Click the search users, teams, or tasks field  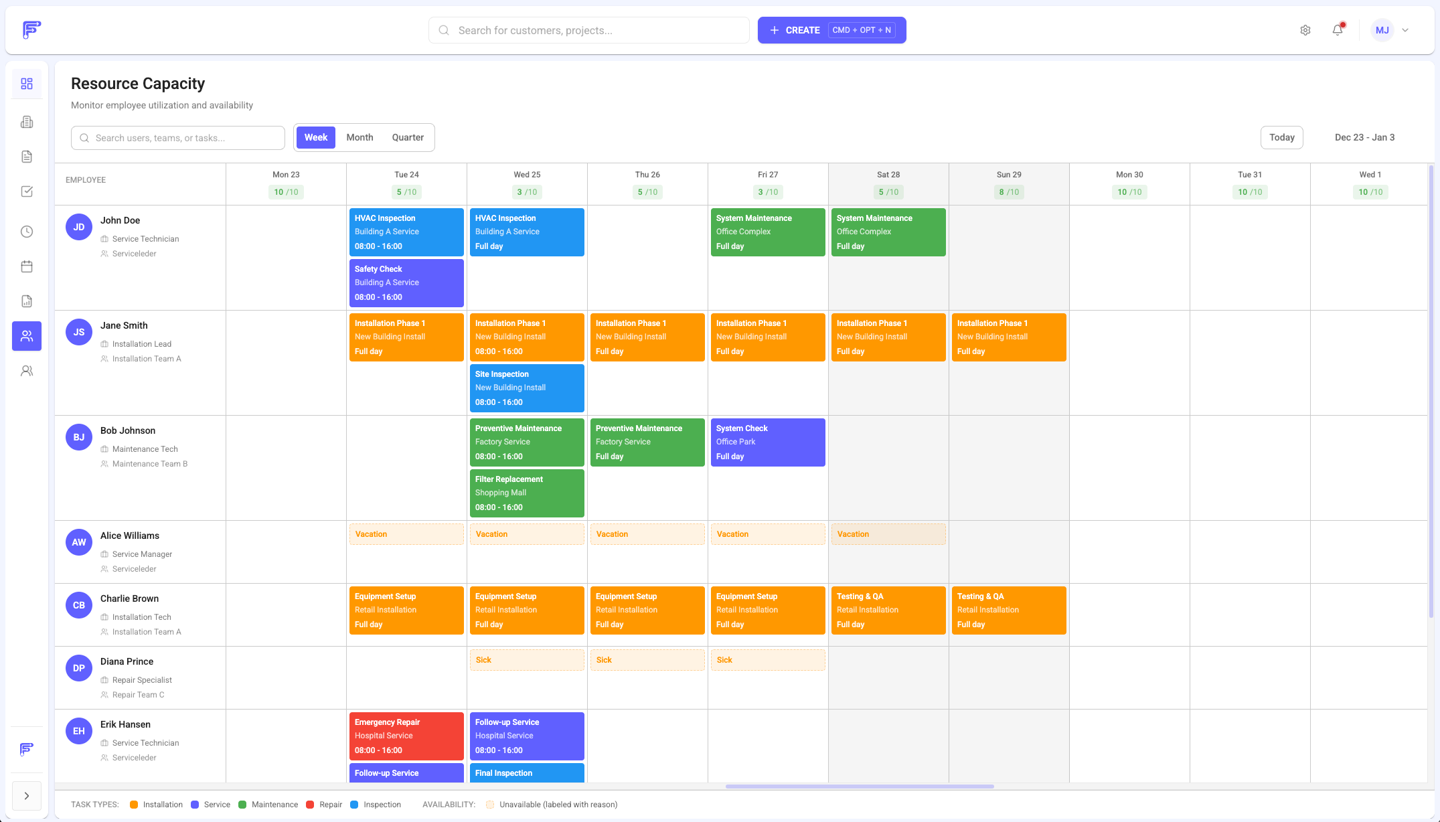177,137
